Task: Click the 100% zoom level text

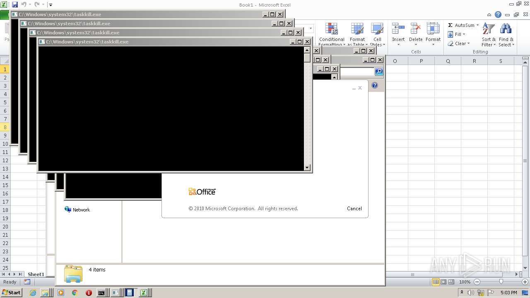Action: (x=465, y=282)
